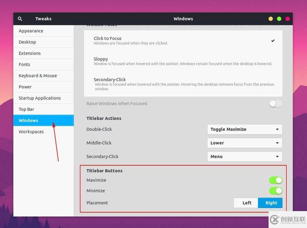
Task: Click the "Tweaks" title in header bar
Action: coord(43,19)
